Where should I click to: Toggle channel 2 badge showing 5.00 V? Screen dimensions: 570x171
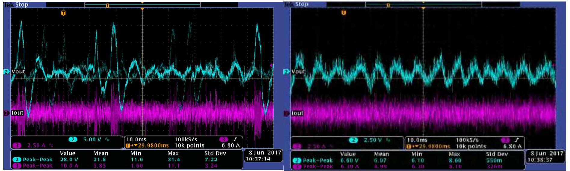click(73, 139)
